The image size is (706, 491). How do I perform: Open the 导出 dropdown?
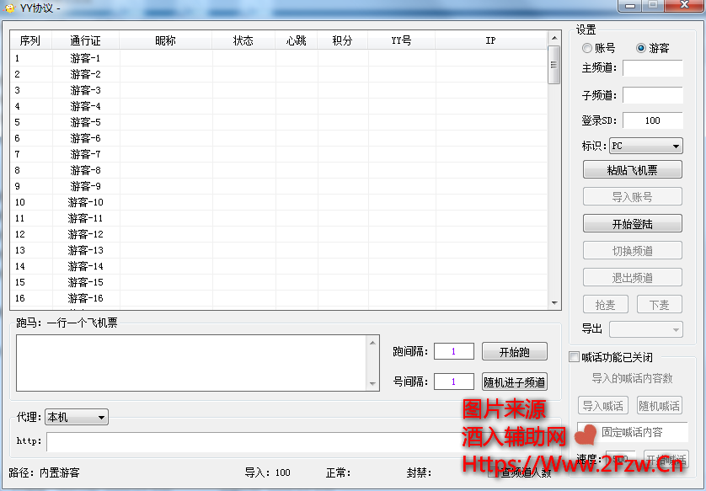(x=646, y=329)
